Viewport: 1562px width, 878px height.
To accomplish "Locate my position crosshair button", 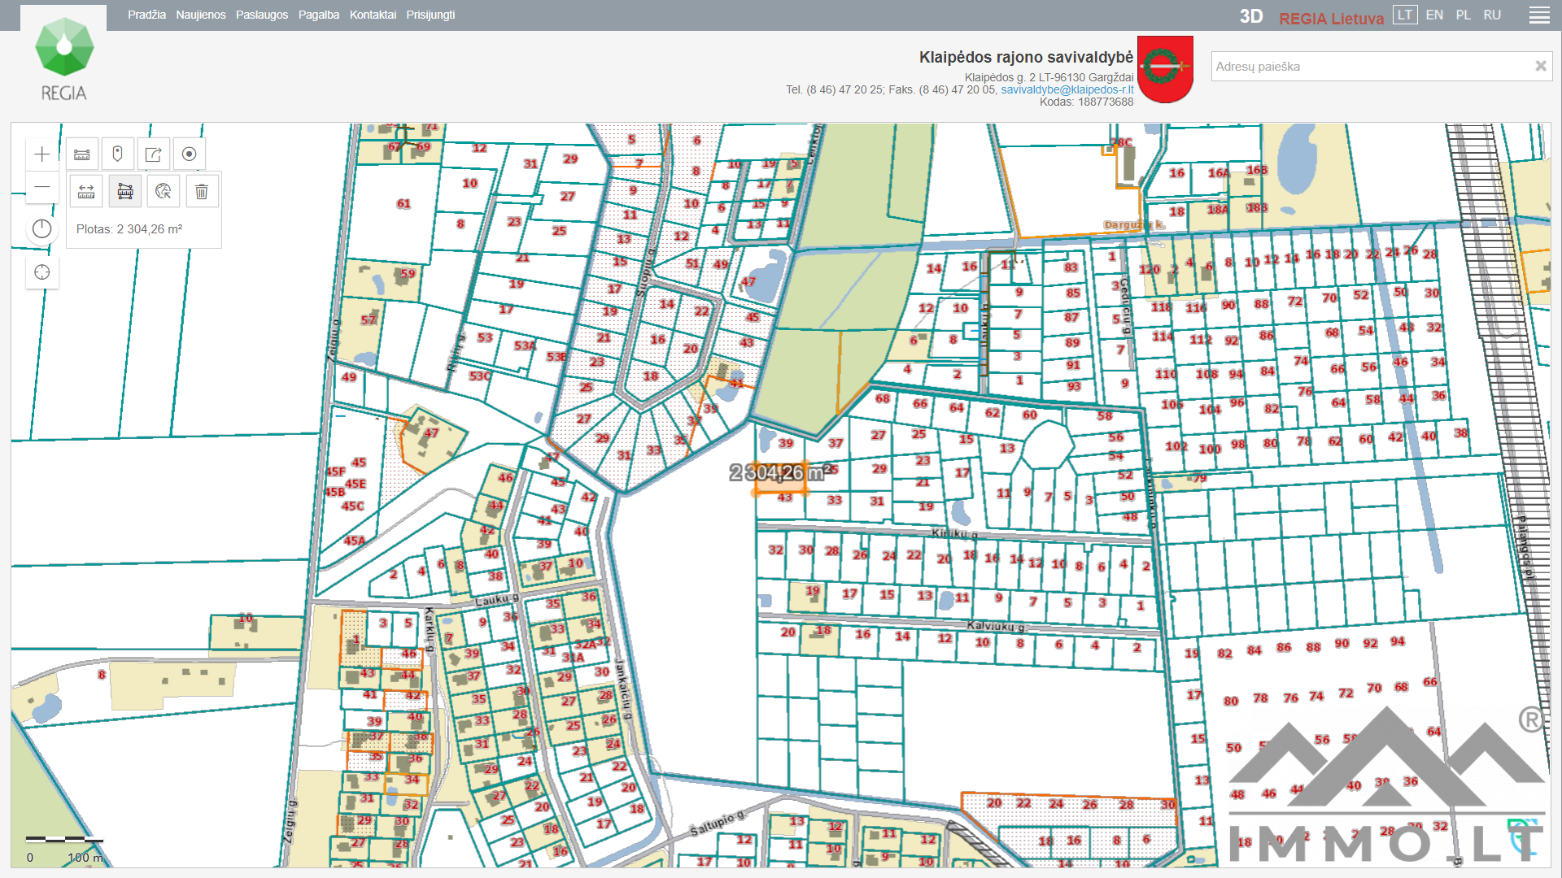I will [x=42, y=272].
